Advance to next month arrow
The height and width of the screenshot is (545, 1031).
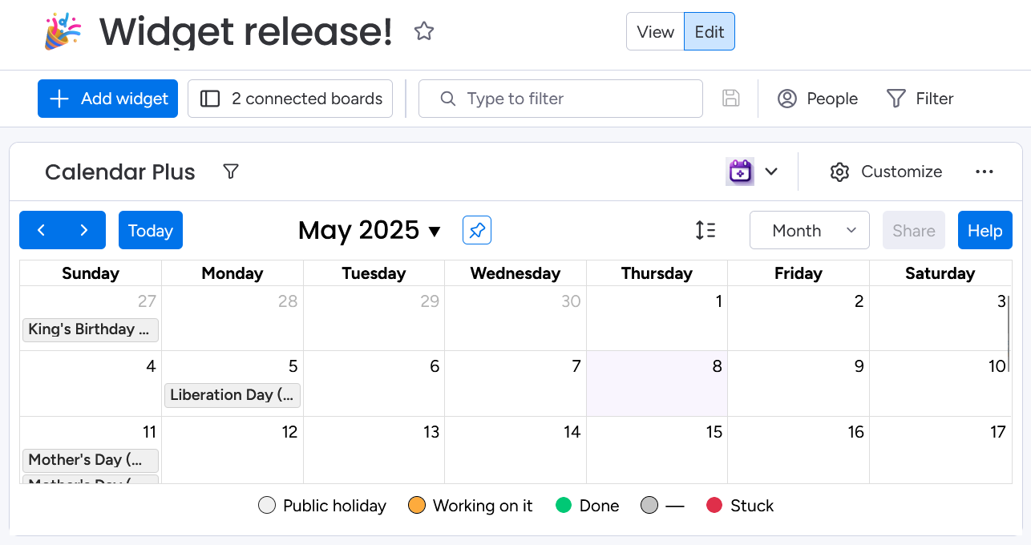84,230
